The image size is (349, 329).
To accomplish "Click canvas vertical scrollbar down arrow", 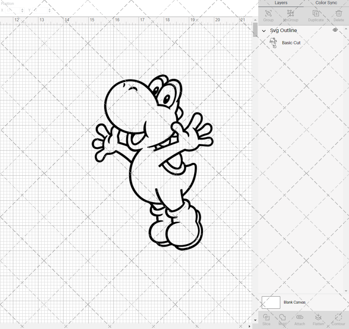I will [x=255, y=320].
